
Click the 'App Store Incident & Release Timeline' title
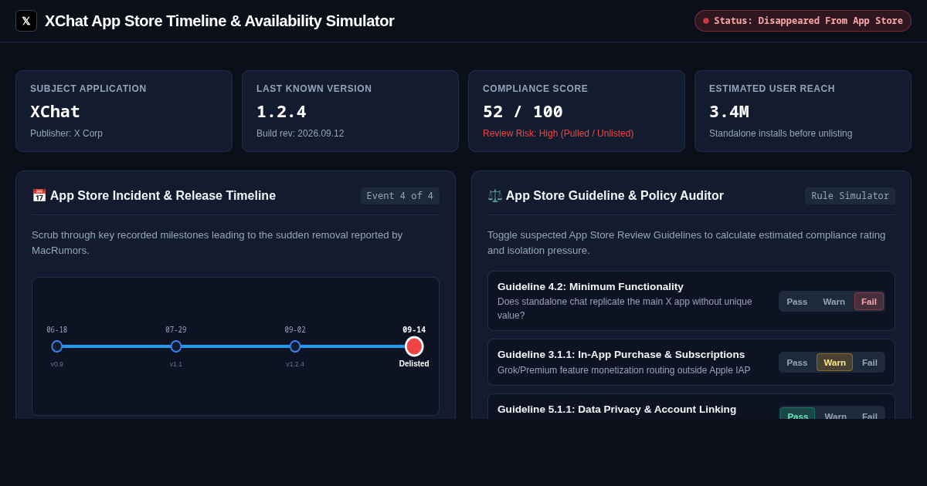(163, 196)
